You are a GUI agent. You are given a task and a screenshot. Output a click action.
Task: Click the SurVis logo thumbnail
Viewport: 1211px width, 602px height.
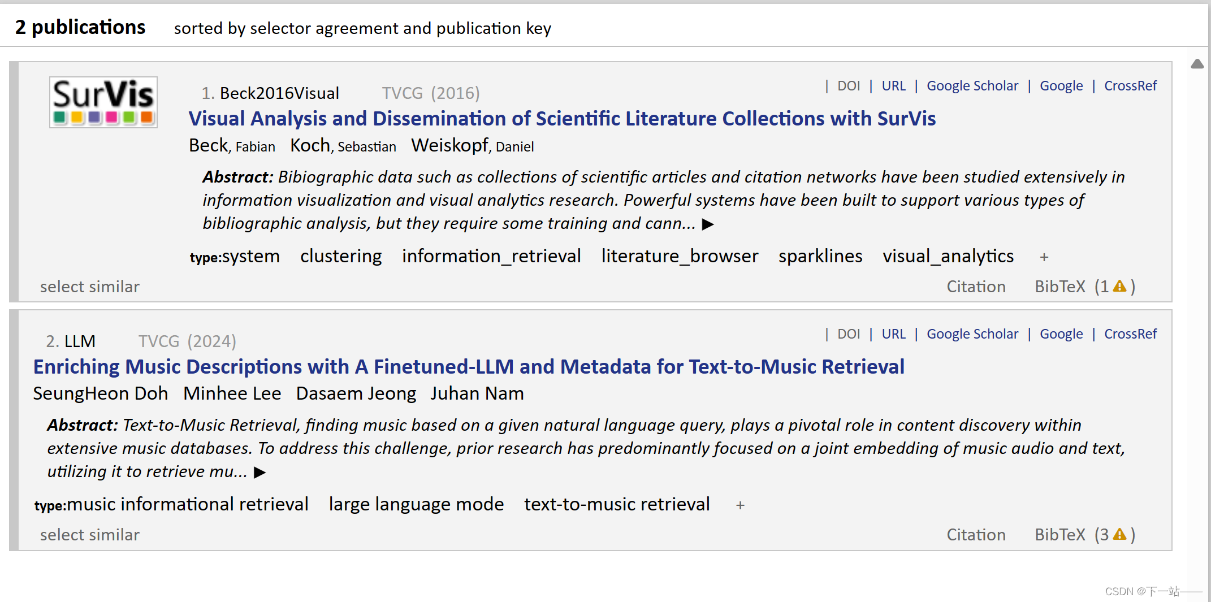tap(103, 102)
